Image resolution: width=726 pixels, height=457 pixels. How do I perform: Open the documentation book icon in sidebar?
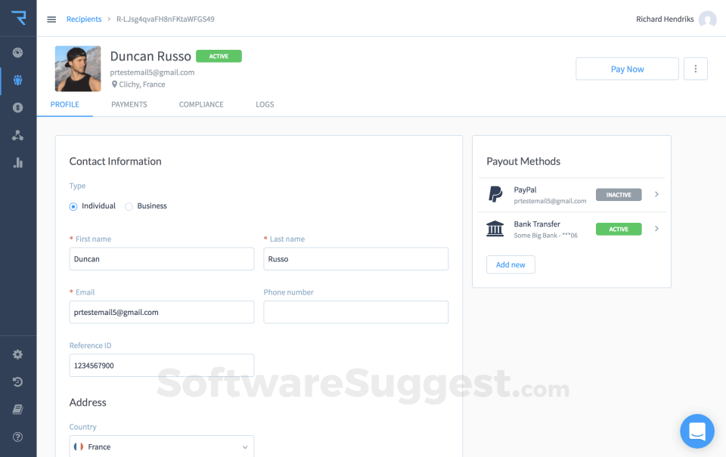point(17,409)
